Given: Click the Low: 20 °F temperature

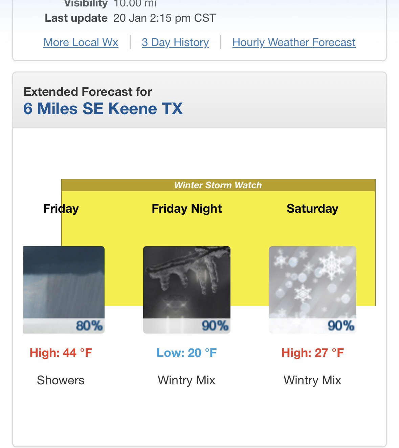Looking at the screenshot, I should click(186, 353).
